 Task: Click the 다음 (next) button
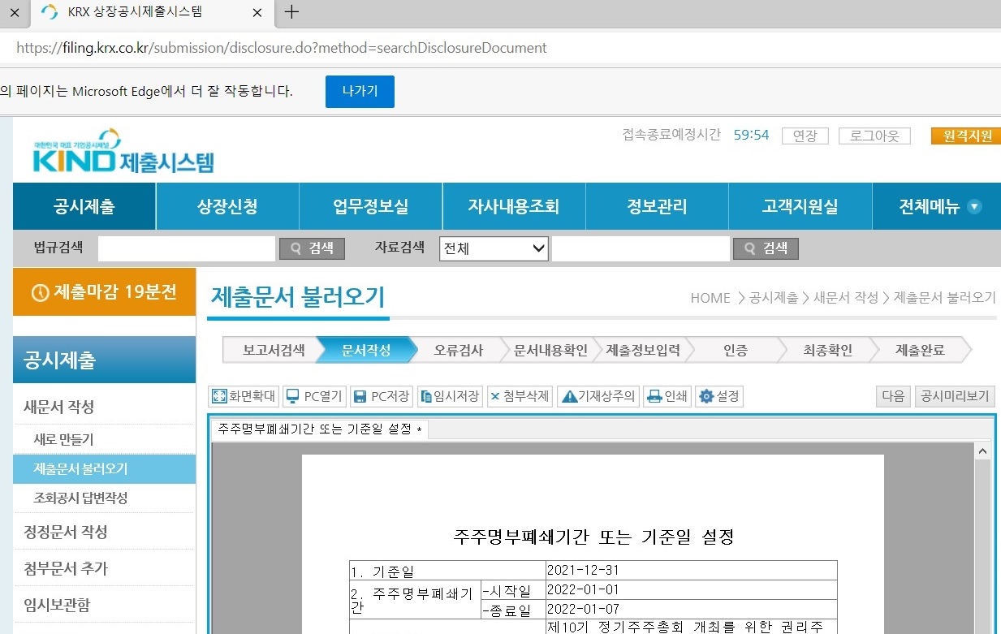[x=892, y=396]
